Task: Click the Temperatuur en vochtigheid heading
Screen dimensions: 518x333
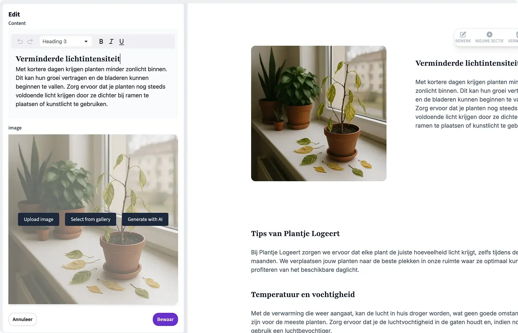Action: tap(303, 294)
